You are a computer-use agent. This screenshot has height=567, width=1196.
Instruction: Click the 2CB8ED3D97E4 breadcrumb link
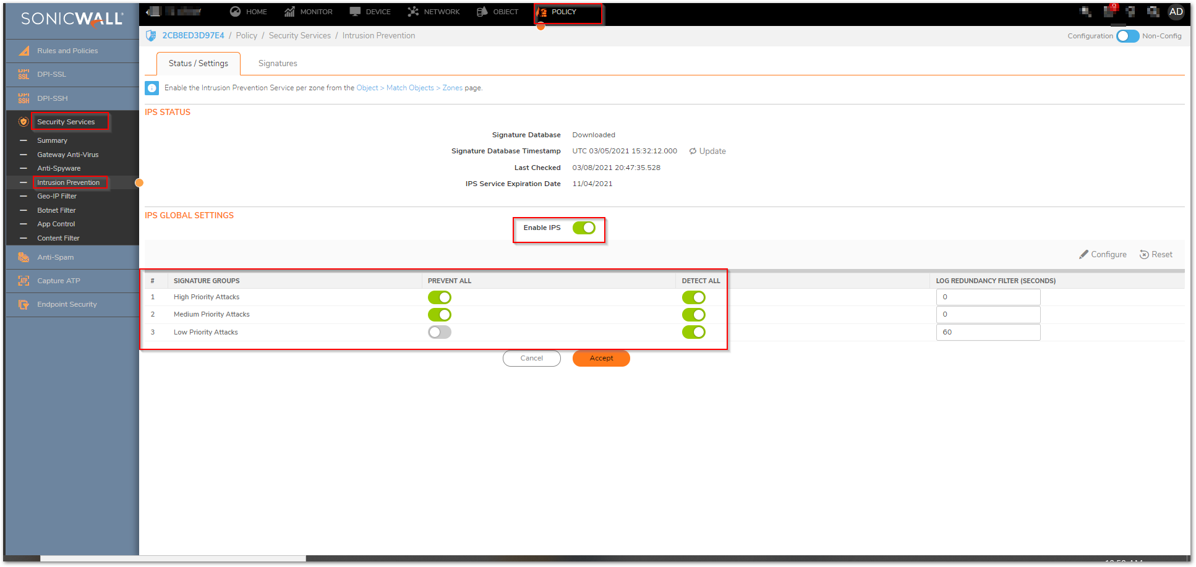coord(193,36)
